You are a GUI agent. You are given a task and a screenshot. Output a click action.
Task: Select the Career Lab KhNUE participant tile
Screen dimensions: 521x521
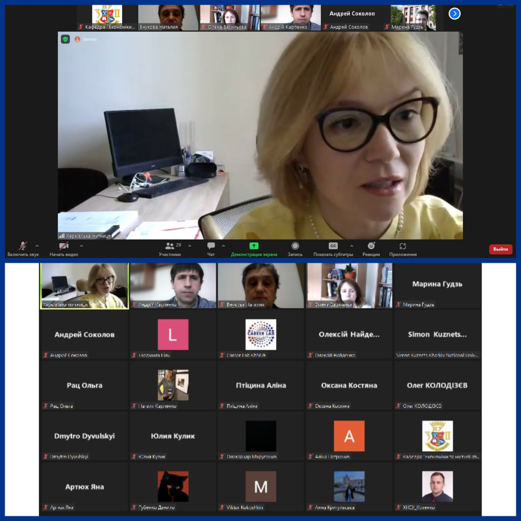260,334
